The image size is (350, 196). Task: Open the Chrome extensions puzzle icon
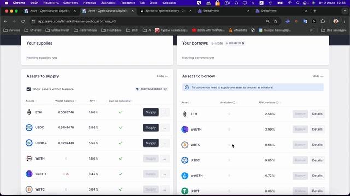point(323,21)
